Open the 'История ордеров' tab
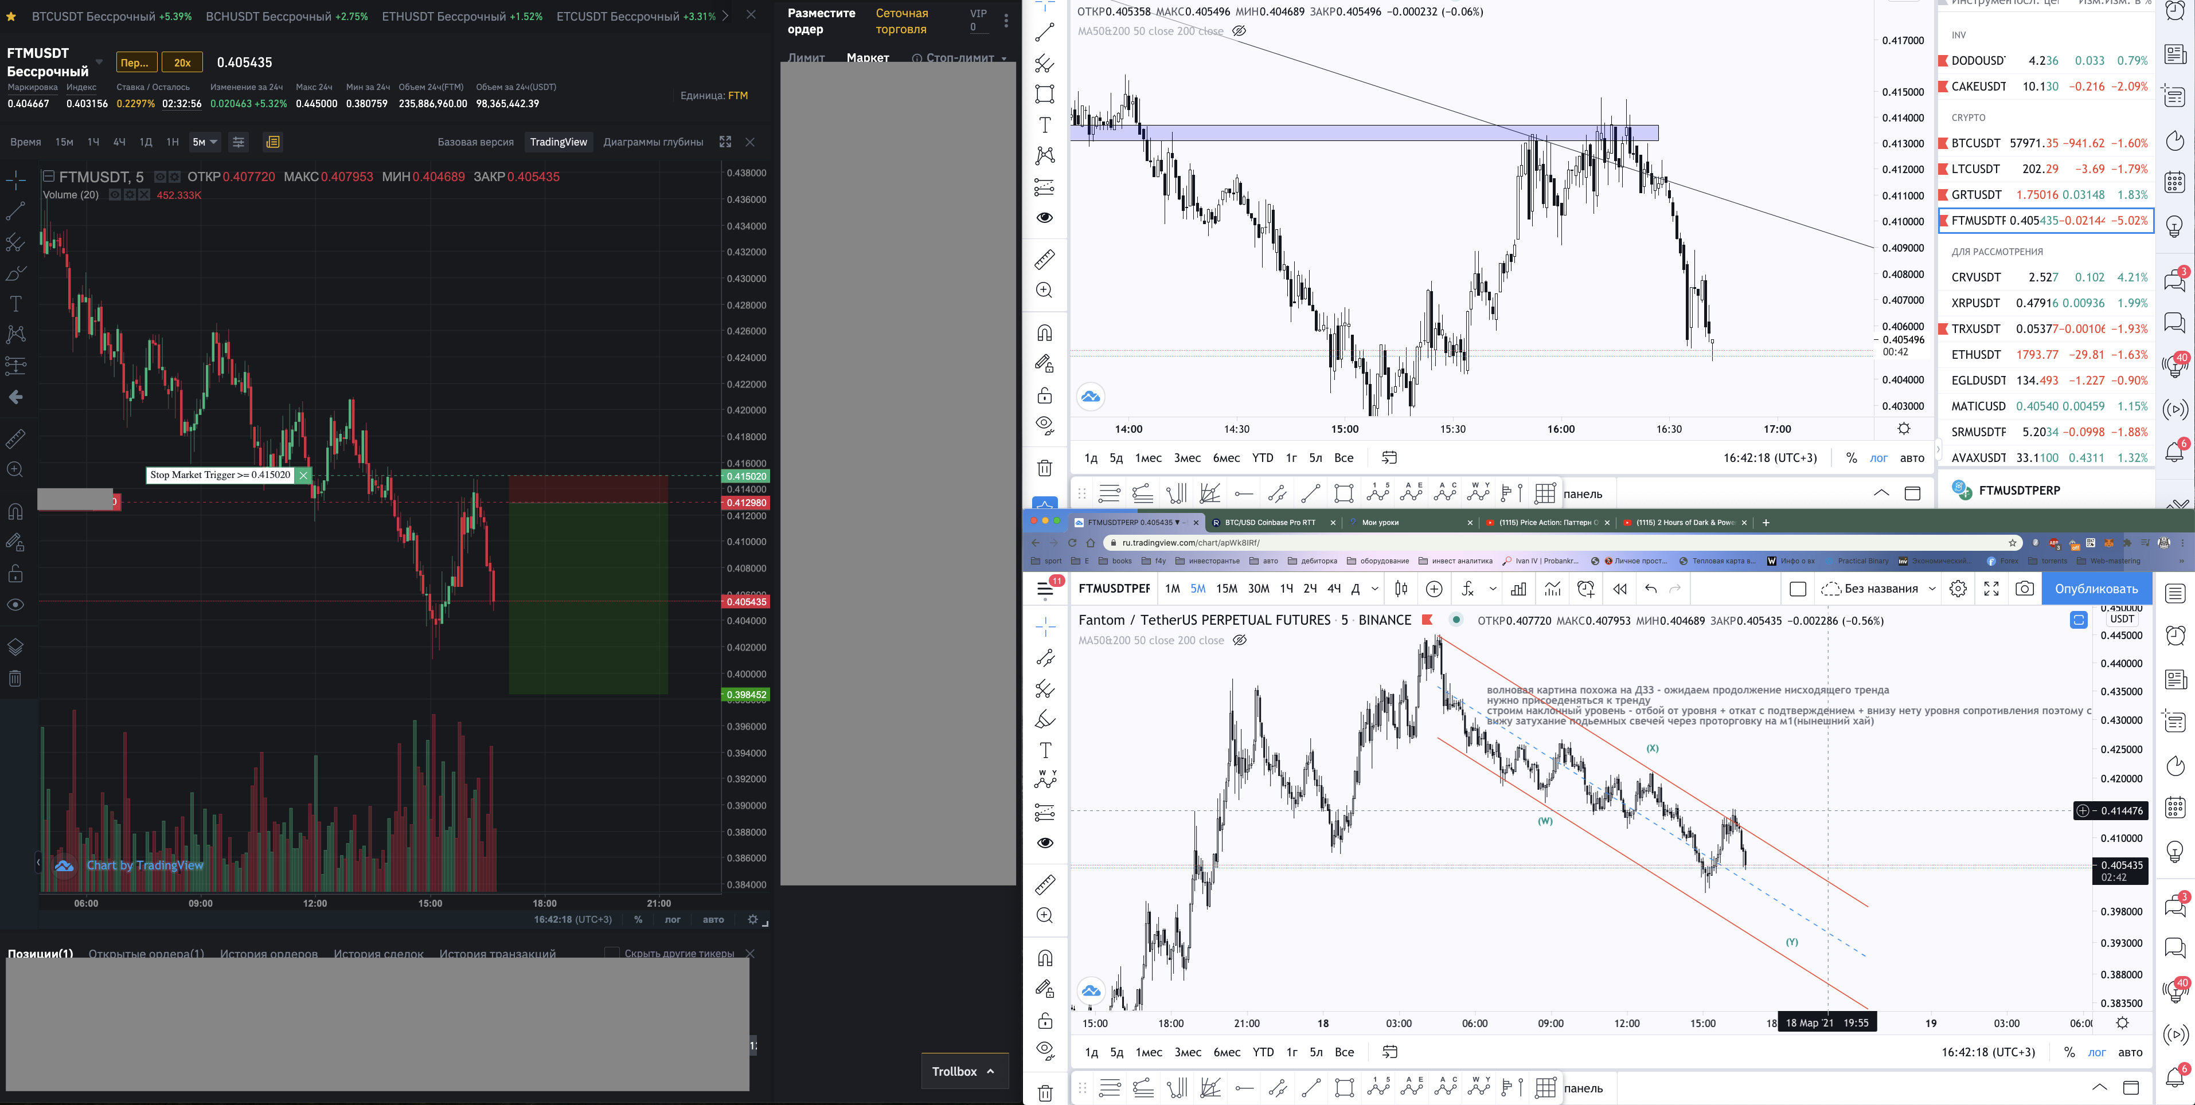 coord(268,953)
